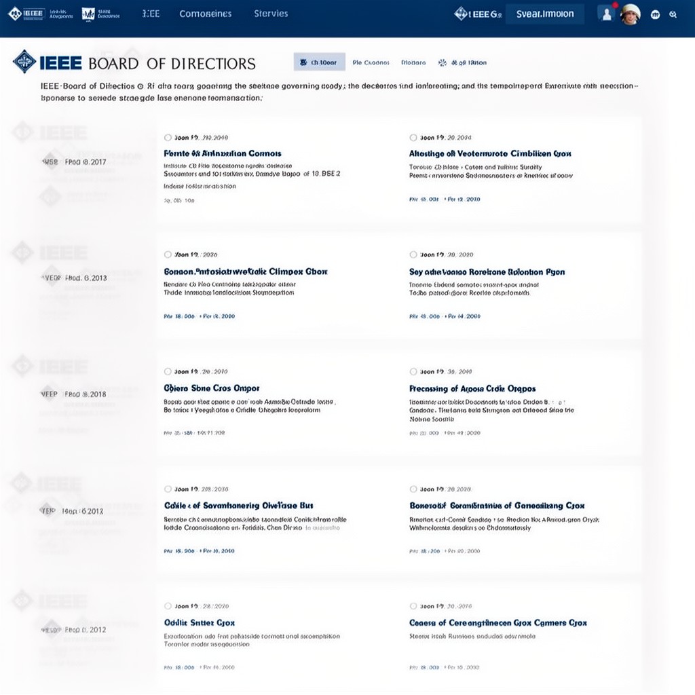This screenshot has width=695, height=695.
Task: Select radio circle on Frecnsing of Aroosa card
Action: point(413,371)
